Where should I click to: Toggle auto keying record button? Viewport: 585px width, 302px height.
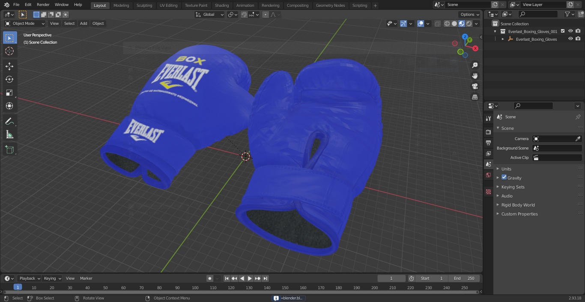pyautogui.click(x=210, y=278)
